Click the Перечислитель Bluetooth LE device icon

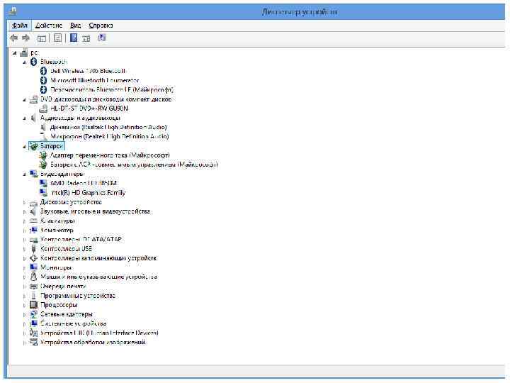[43, 89]
